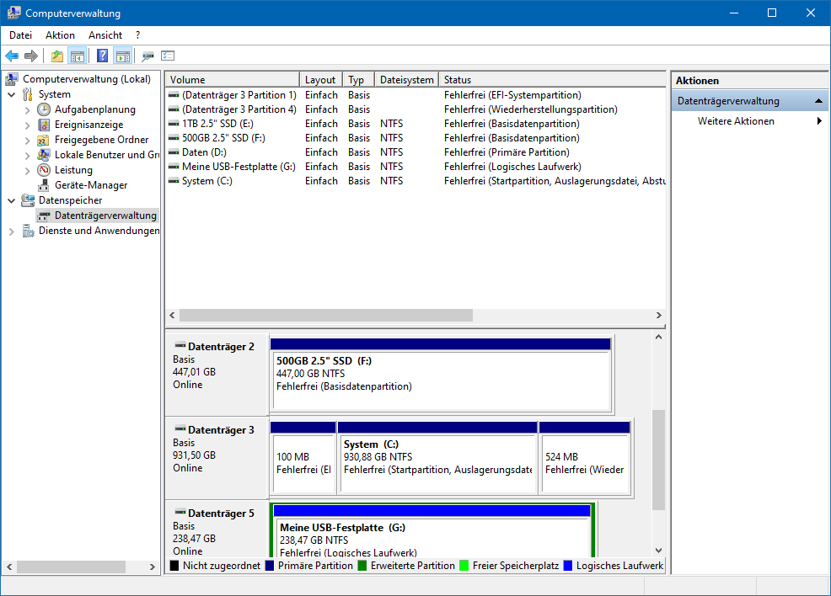The width and height of the screenshot is (831, 596).
Task: Click the connect/refresh disk toolbar icon
Action: pyautogui.click(x=147, y=56)
